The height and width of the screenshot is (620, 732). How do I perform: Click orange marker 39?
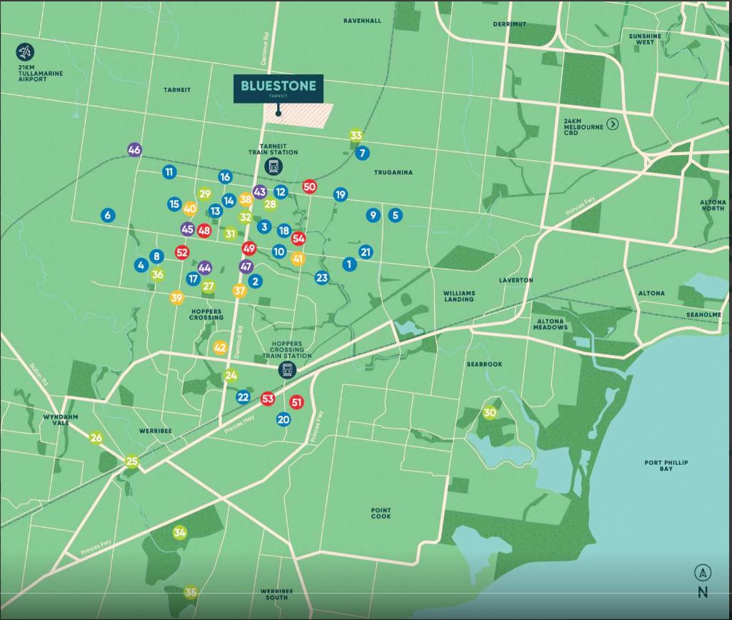tap(176, 298)
